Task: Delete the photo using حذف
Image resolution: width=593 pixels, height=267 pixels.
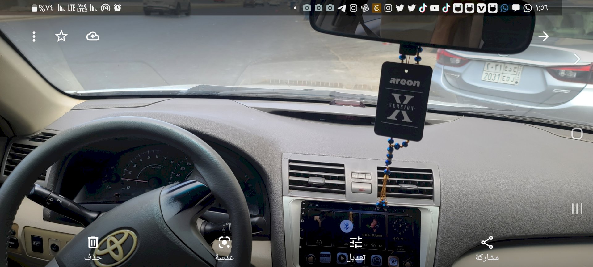Action: coord(93,248)
